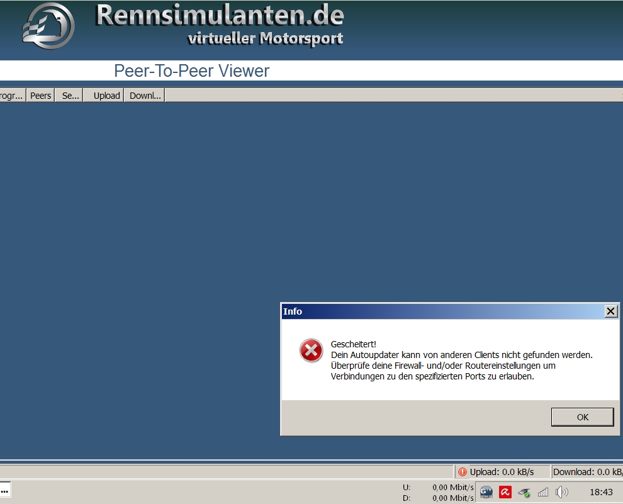Open the Avira antivirus tray icon
The image size is (623, 504).
505,492
